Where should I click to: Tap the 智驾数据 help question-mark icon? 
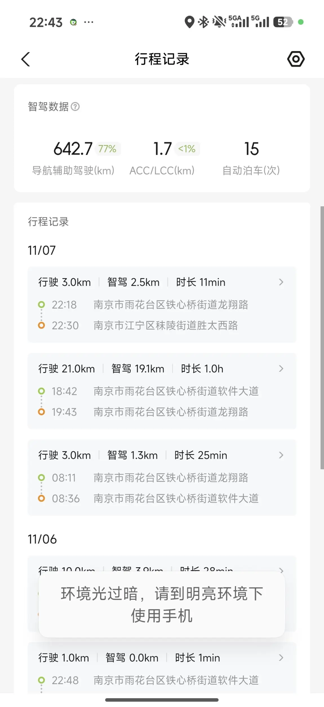coord(75,107)
